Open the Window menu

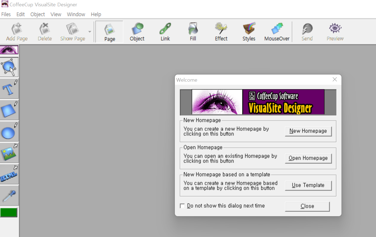click(x=76, y=14)
